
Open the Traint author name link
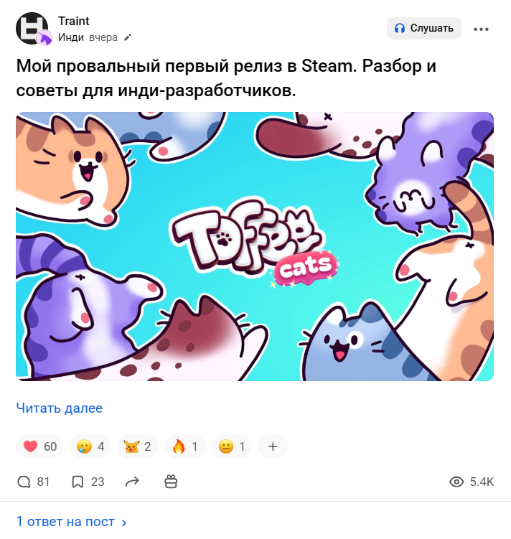(73, 21)
